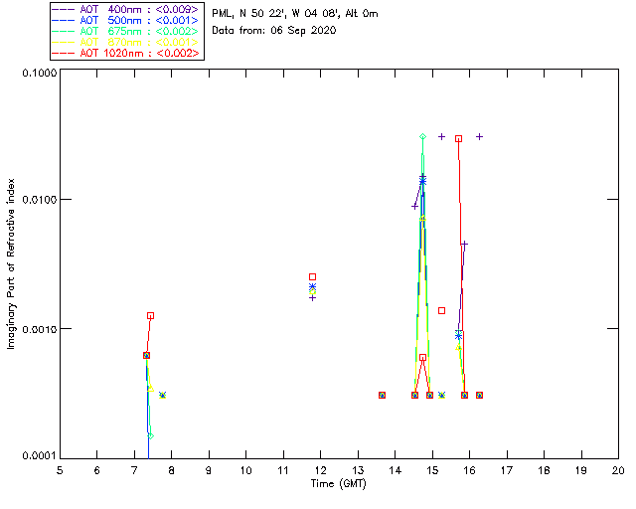Click the green diamond marker near 0.00015 at time 7.4
Screen dimensions: 636x509
click(150, 436)
